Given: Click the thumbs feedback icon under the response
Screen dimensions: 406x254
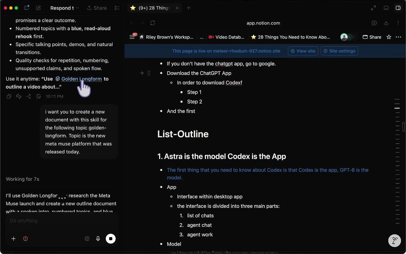Looking at the screenshot, I should [x=19, y=96].
